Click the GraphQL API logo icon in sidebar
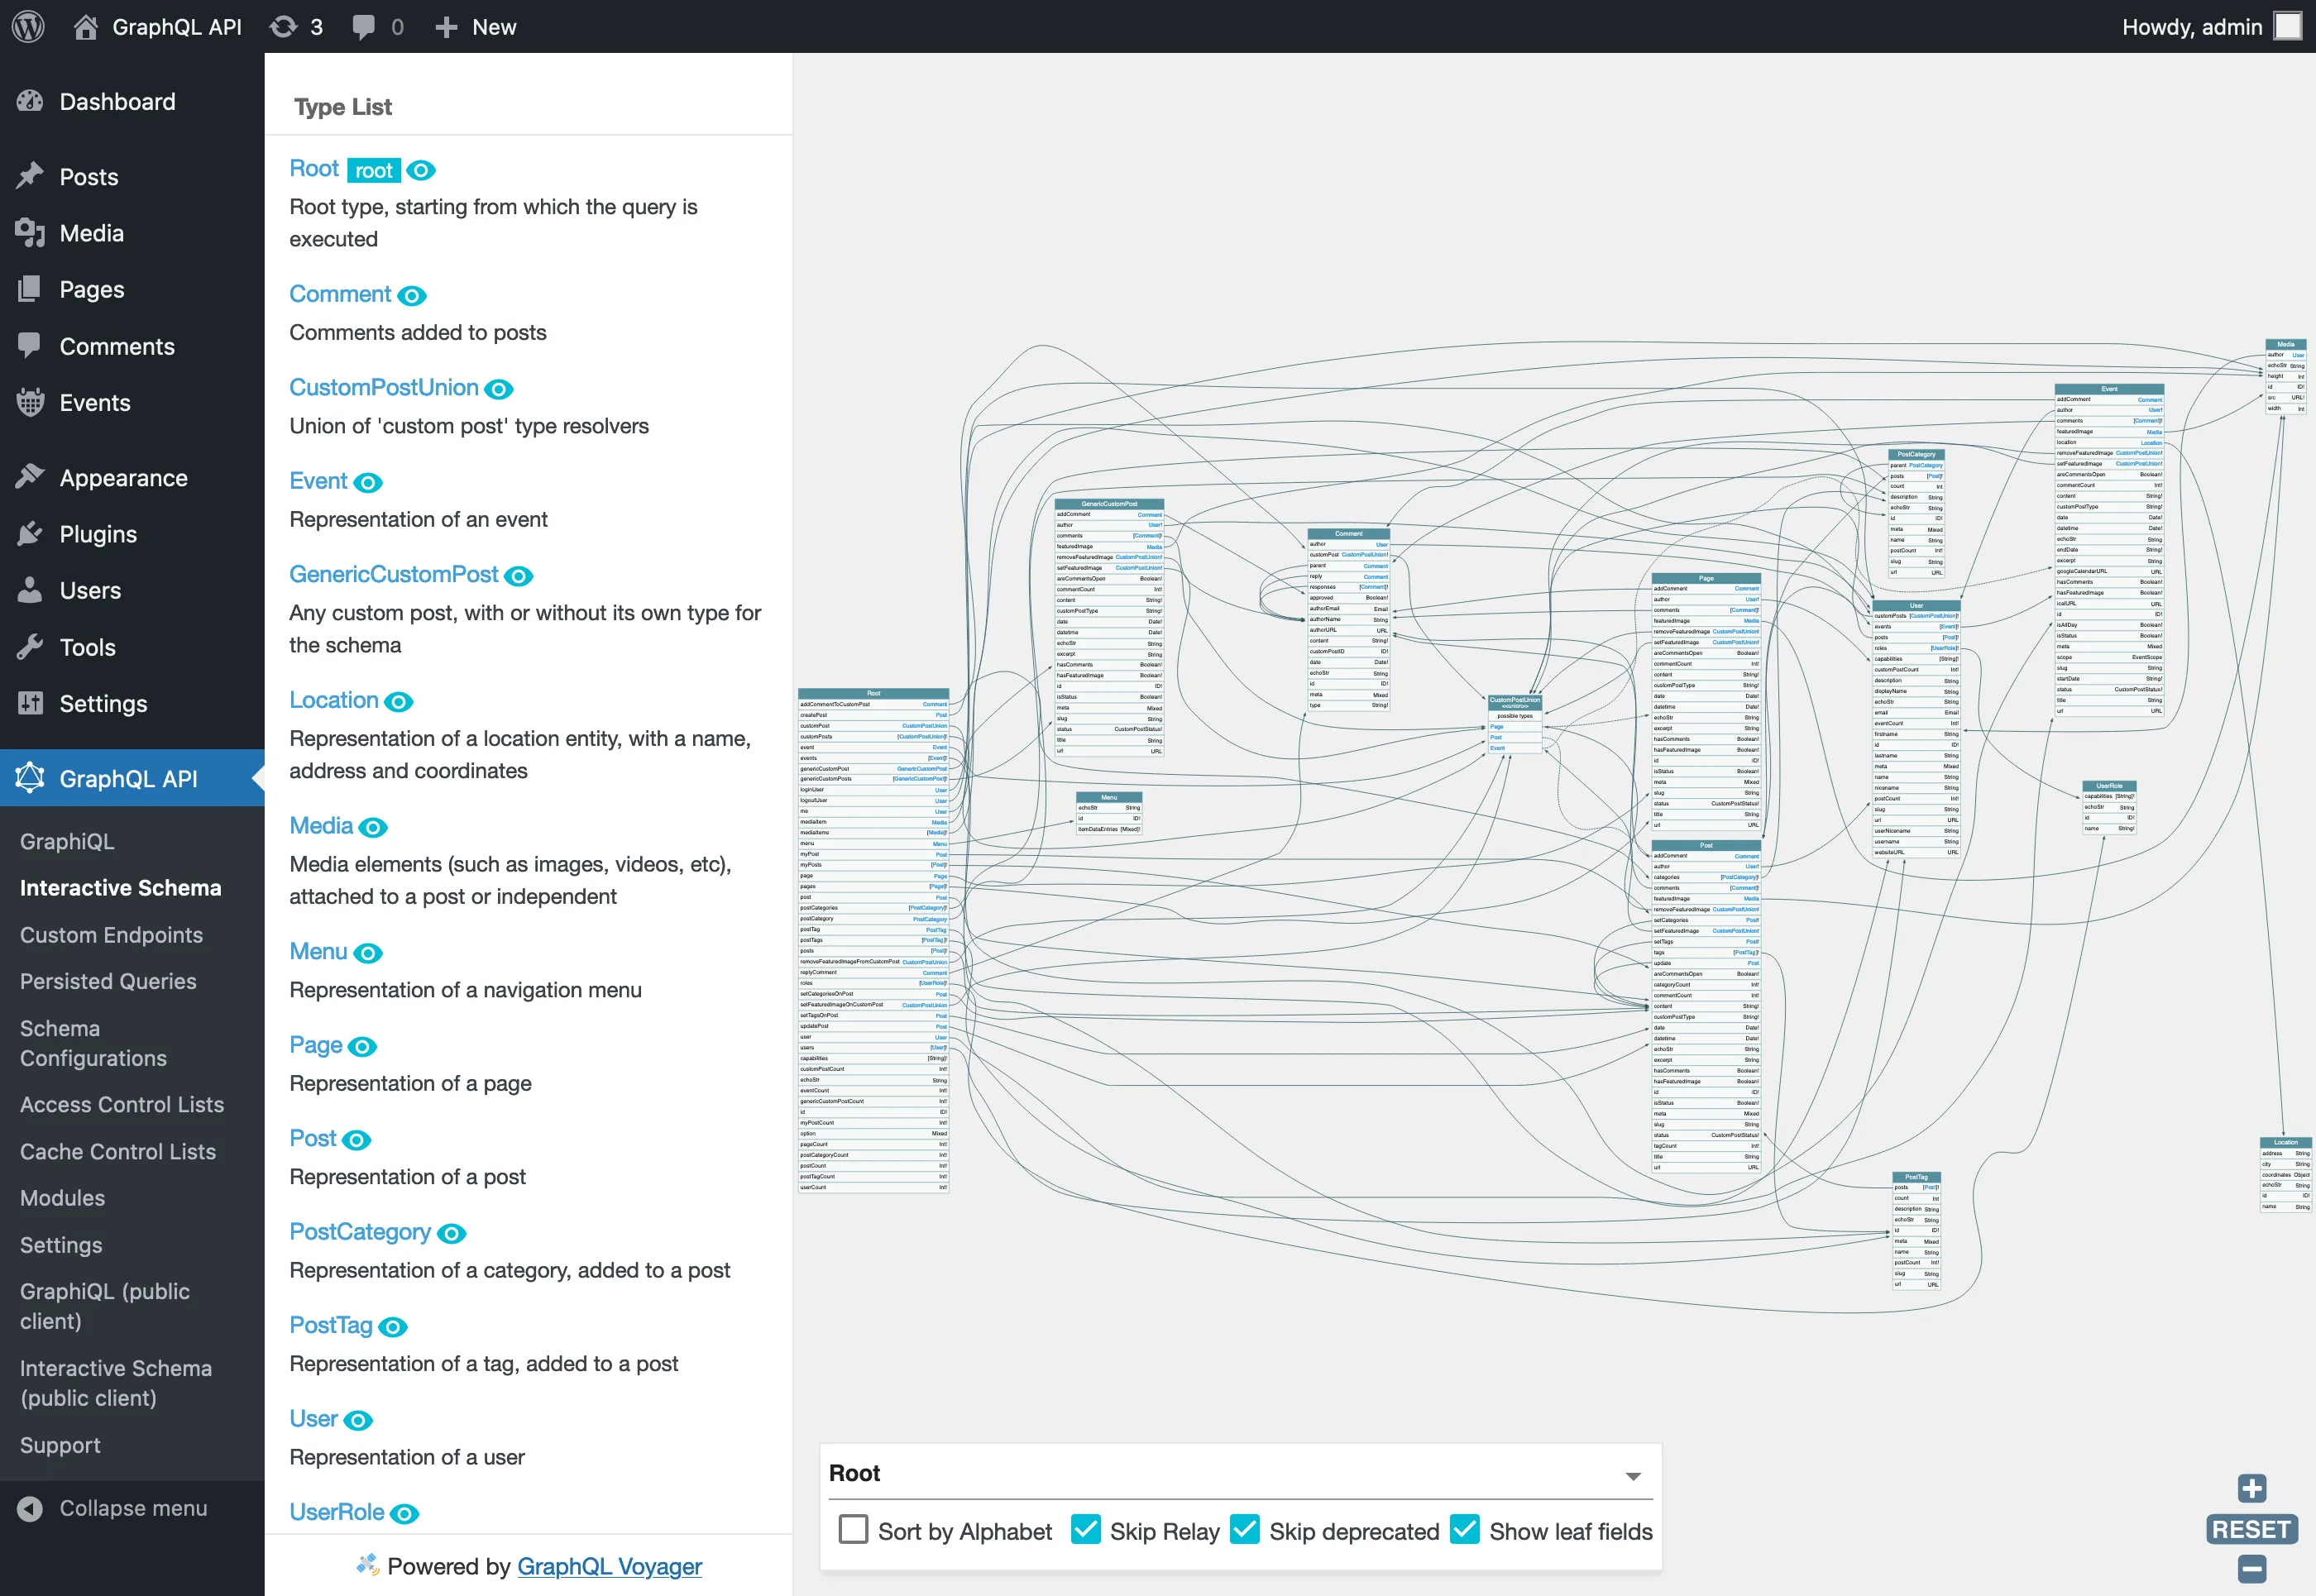The width and height of the screenshot is (2316, 1596). [x=31, y=778]
